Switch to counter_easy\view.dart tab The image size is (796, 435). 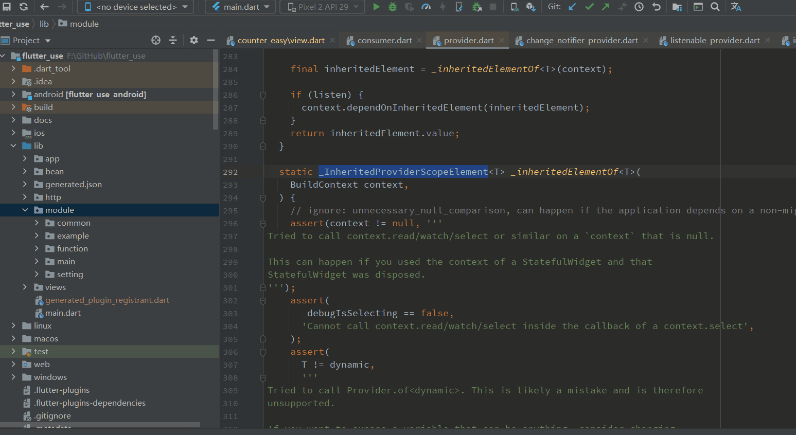pyautogui.click(x=281, y=40)
